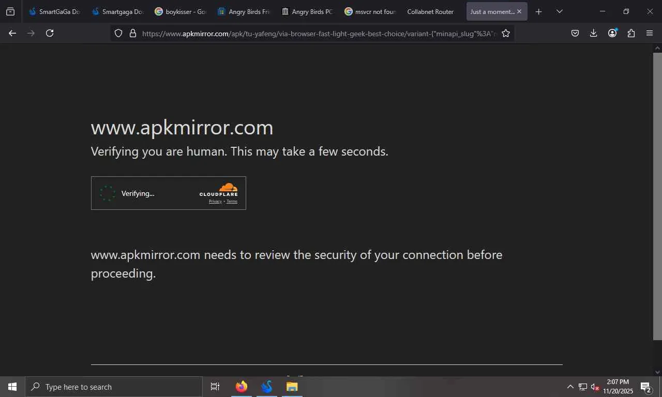This screenshot has width=662, height=397.
Task: Bookmark this page with the star
Action: (506, 33)
